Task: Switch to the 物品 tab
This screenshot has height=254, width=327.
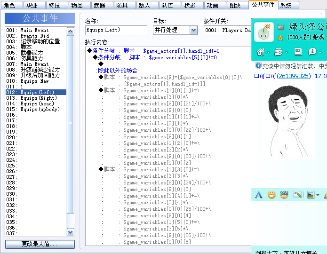Action: click(x=80, y=5)
